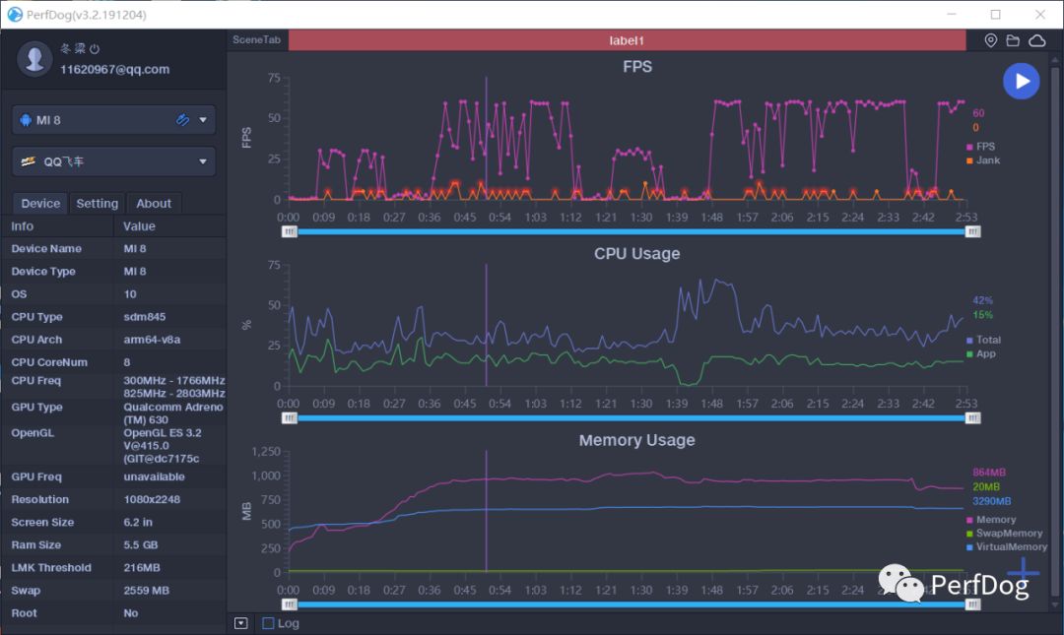Select the Swap 2559 MB value
Image resolution: width=1064 pixels, height=635 pixels.
point(147,591)
